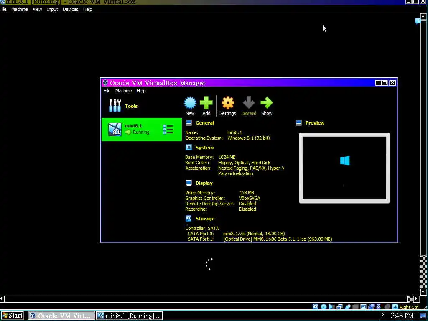Click the Display section screen icon
Image resolution: width=428 pixels, height=321 pixels.
coord(189,183)
